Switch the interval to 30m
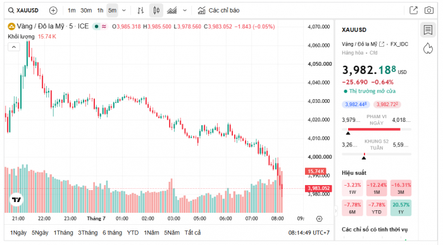 (x=86, y=11)
